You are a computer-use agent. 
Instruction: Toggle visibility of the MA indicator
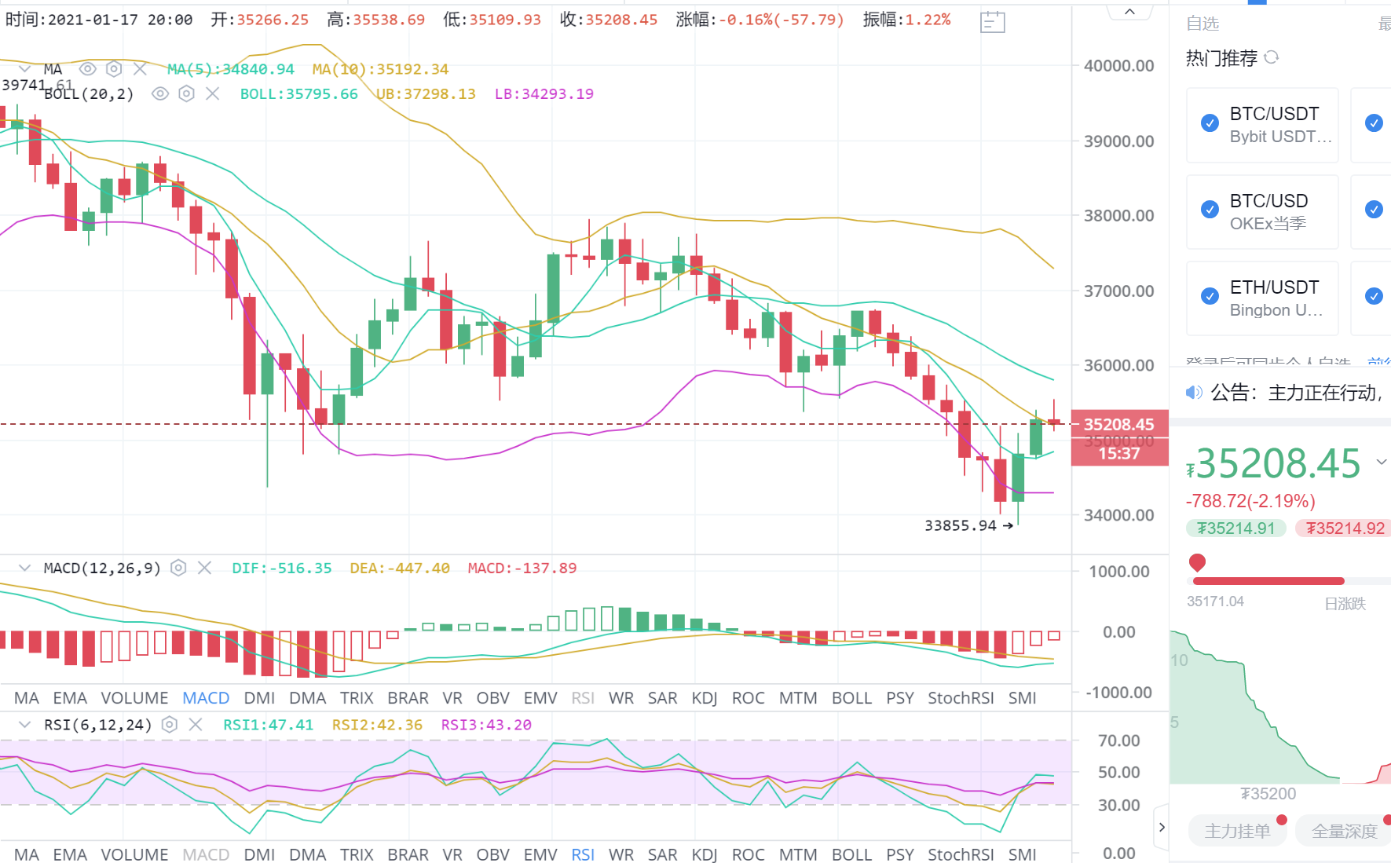tap(88, 69)
